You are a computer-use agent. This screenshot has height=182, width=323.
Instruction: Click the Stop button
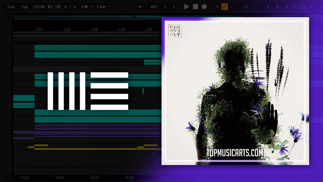[196, 7]
